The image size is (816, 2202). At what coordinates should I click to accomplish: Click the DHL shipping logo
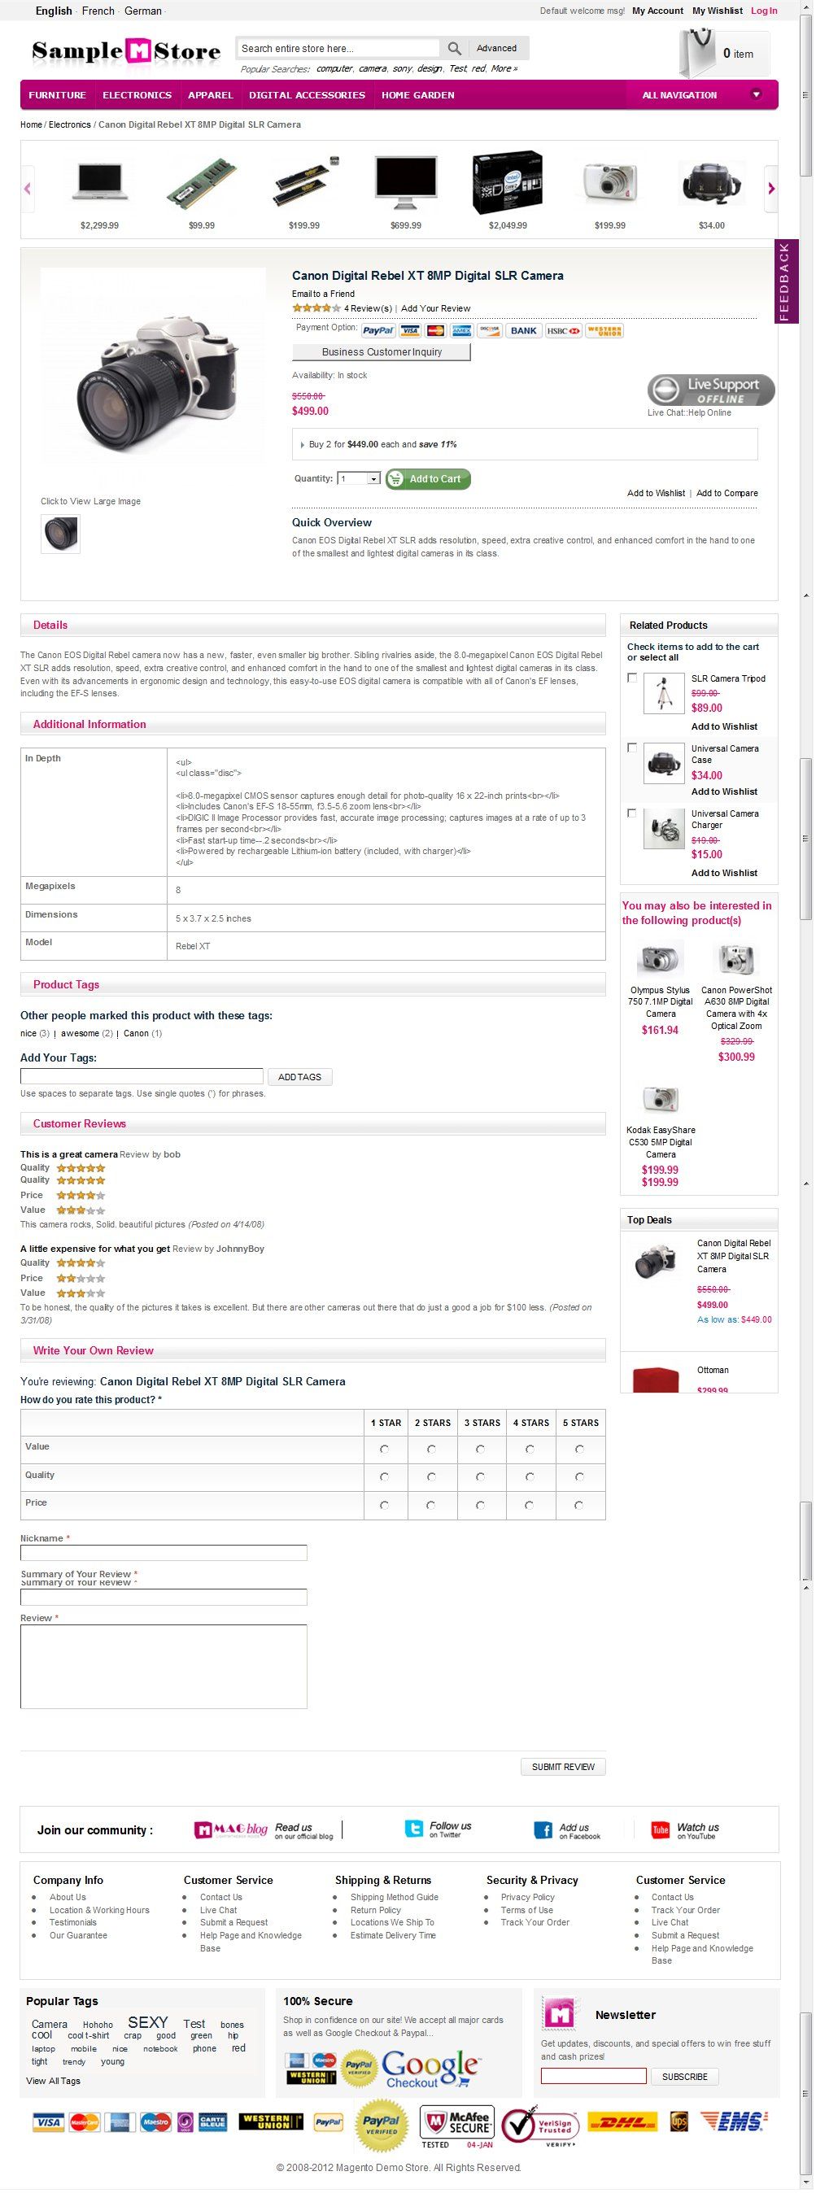click(x=622, y=2121)
